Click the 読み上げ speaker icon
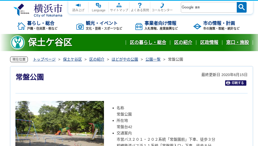258x146 pixels. coord(78,5)
